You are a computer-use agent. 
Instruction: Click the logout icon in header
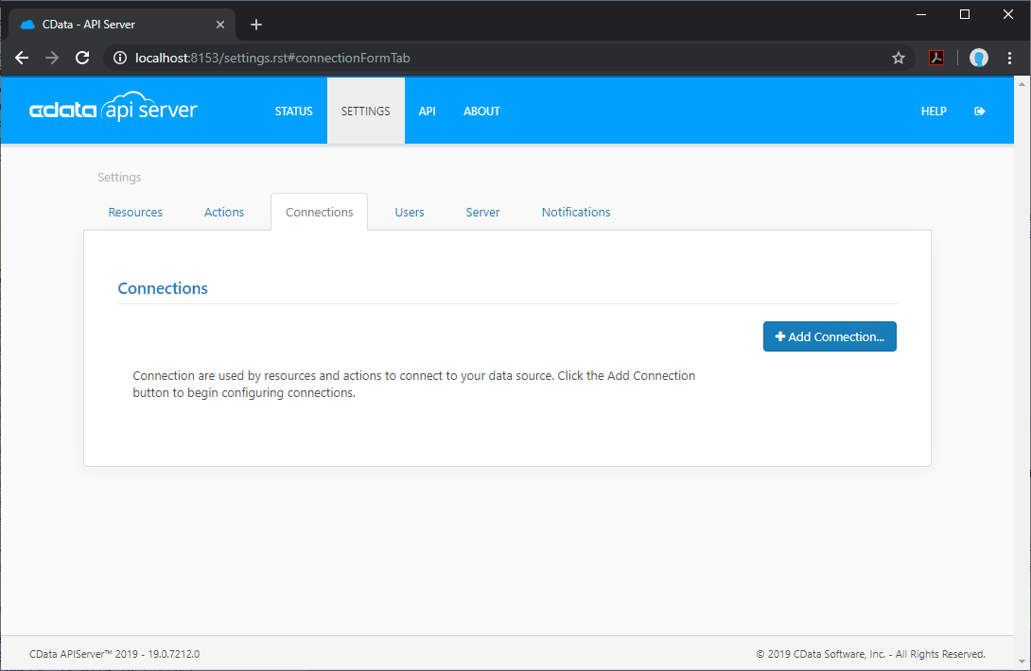[980, 112]
